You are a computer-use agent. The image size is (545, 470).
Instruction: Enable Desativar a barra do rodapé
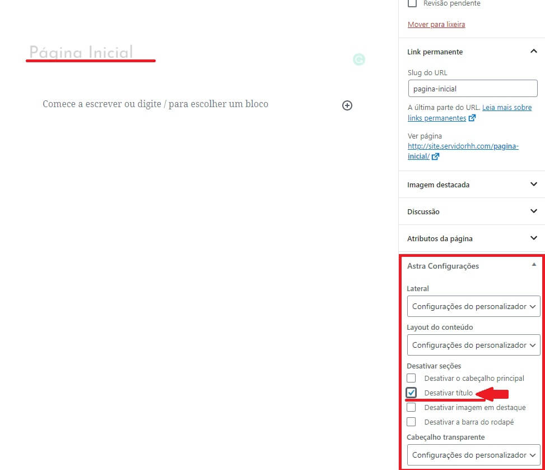[411, 422]
